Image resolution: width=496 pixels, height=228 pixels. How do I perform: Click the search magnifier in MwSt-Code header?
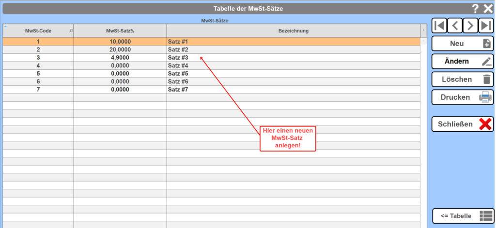[71, 31]
